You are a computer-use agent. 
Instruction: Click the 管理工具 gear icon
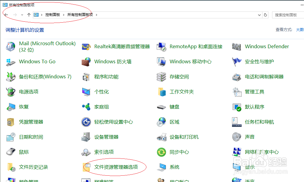(237, 92)
